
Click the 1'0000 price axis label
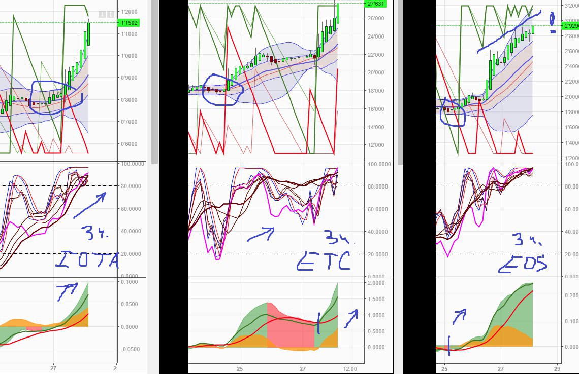pyautogui.click(x=129, y=56)
